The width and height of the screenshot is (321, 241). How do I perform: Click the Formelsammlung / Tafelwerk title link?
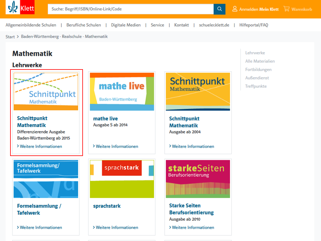click(39, 209)
